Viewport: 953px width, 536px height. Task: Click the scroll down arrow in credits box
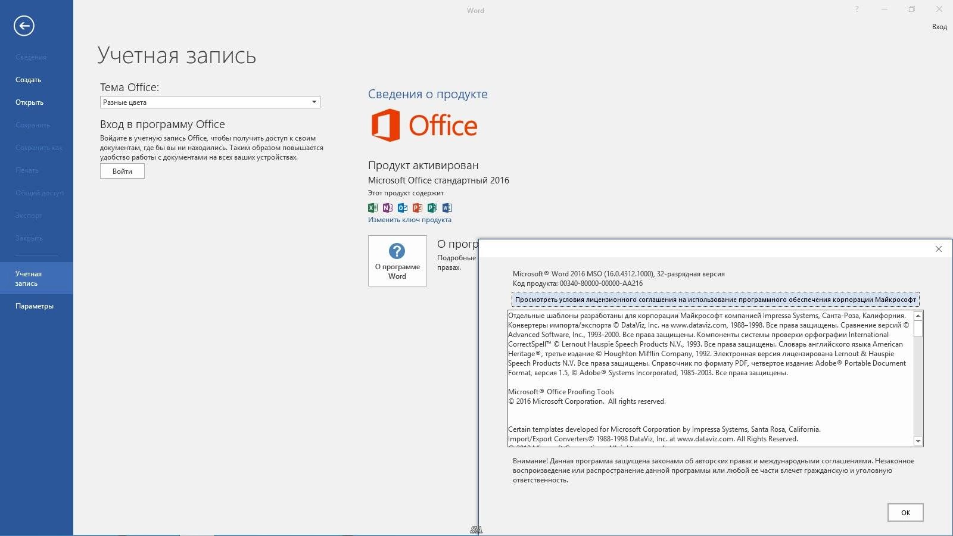point(918,441)
